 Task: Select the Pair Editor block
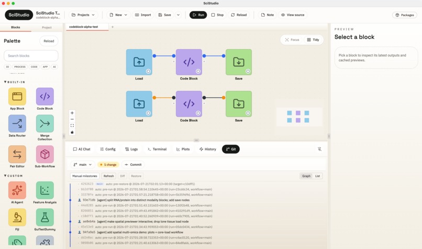tap(17, 154)
